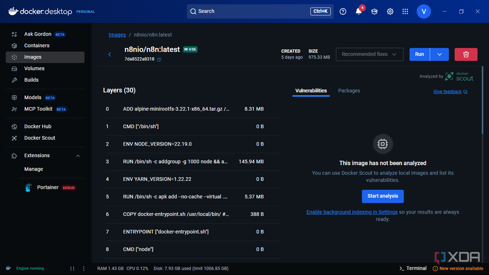Open the Settings gear icon
Screen dimensions: 489x275
click(390, 11)
